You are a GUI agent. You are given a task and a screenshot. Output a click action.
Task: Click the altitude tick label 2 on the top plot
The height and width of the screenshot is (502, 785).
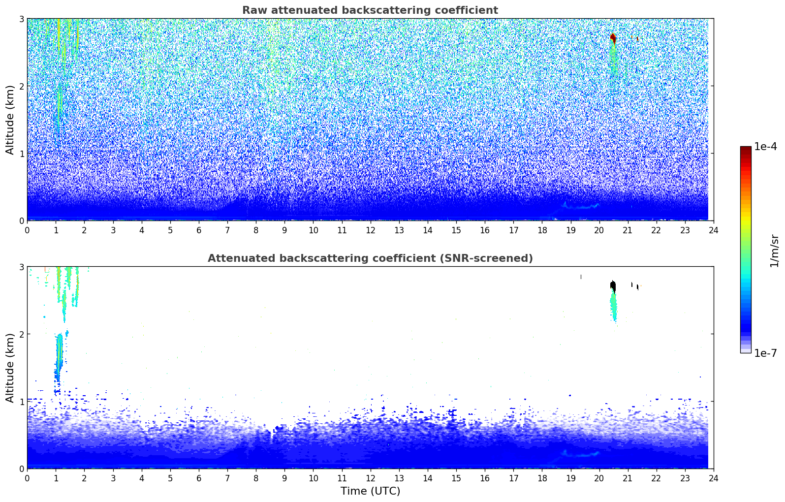21,86
